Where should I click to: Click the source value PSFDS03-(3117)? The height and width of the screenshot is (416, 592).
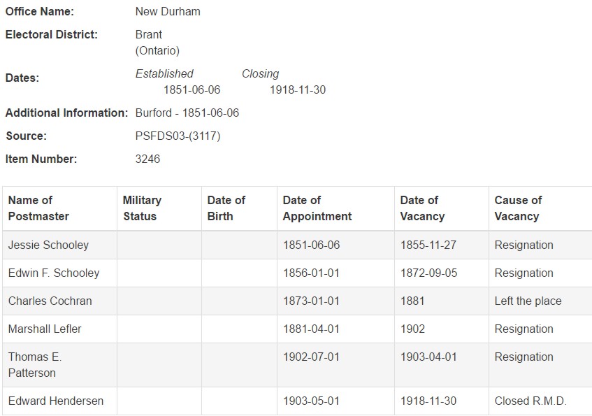(178, 136)
